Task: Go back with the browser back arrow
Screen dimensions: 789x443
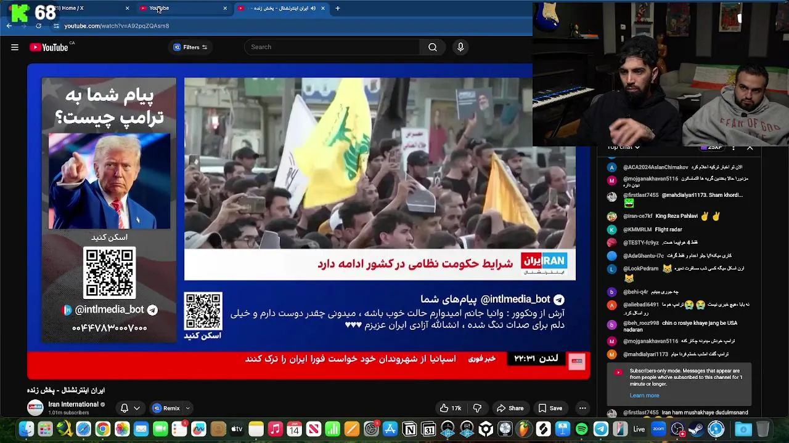Action: pos(9,26)
